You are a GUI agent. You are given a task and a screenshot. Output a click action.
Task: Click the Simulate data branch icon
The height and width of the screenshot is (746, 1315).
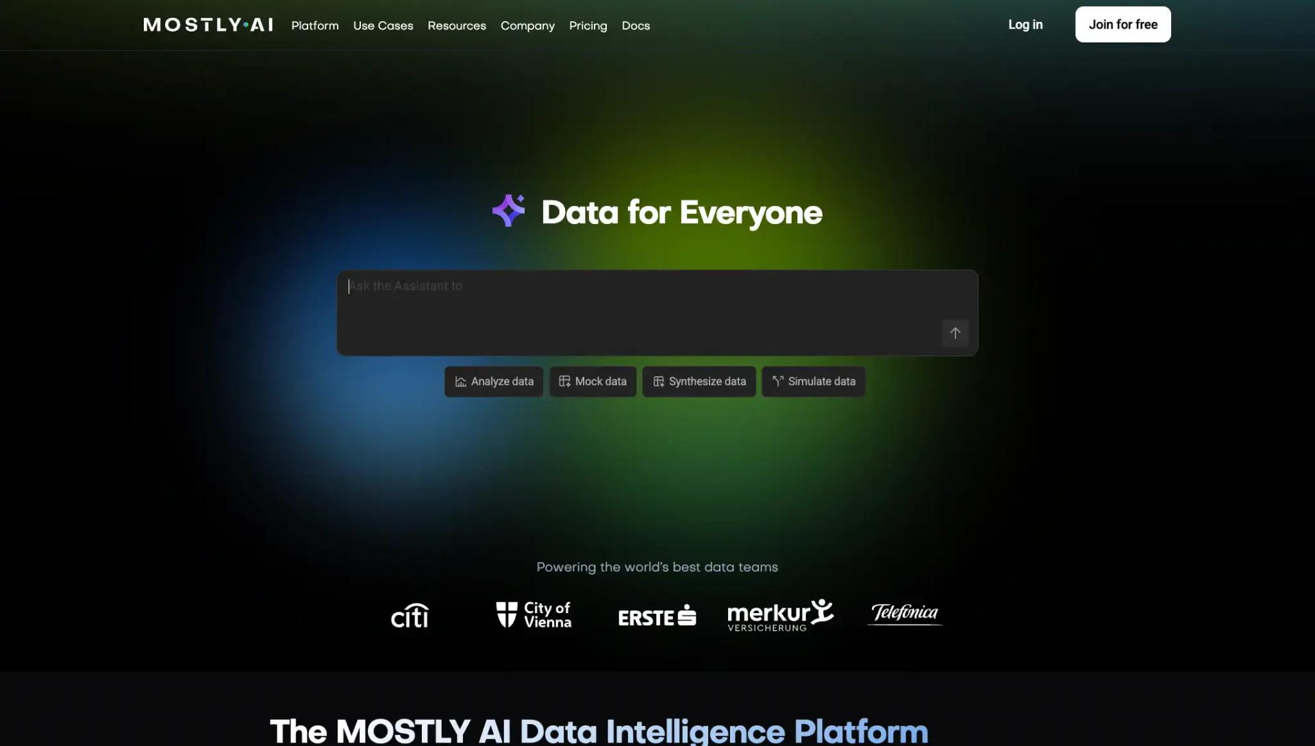pyautogui.click(x=777, y=381)
